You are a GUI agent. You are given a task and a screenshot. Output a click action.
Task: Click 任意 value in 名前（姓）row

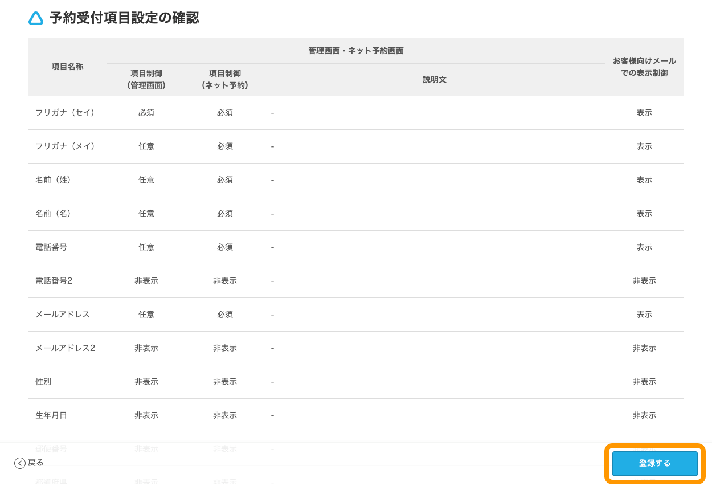click(x=146, y=180)
